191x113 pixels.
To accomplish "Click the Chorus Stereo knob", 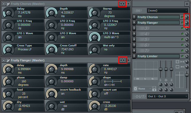I will click(94, 13).
